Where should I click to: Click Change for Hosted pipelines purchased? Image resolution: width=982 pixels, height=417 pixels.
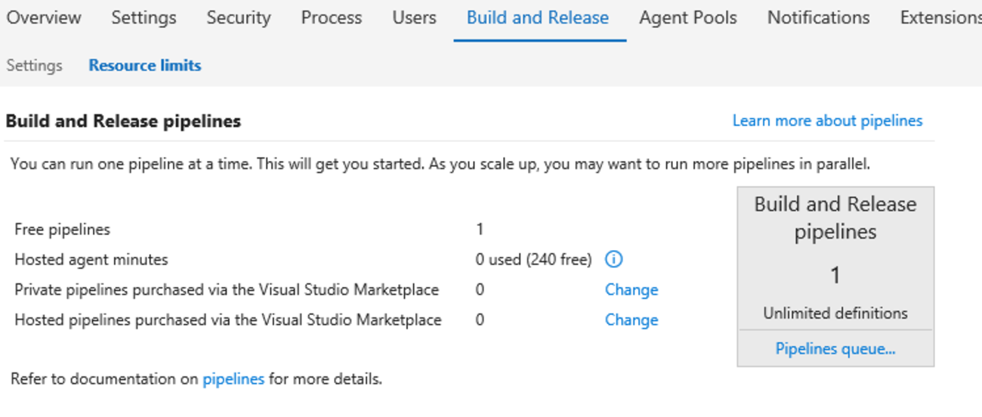pos(632,320)
